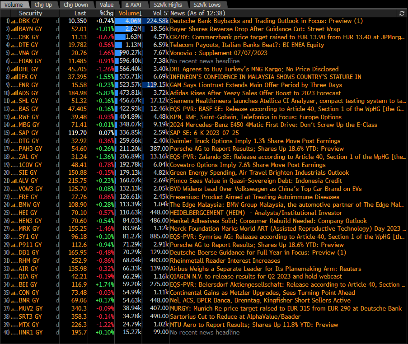Open the signal-bars chart icon for ALV GY
This screenshot has height=344, width=408.
click(14, 181)
